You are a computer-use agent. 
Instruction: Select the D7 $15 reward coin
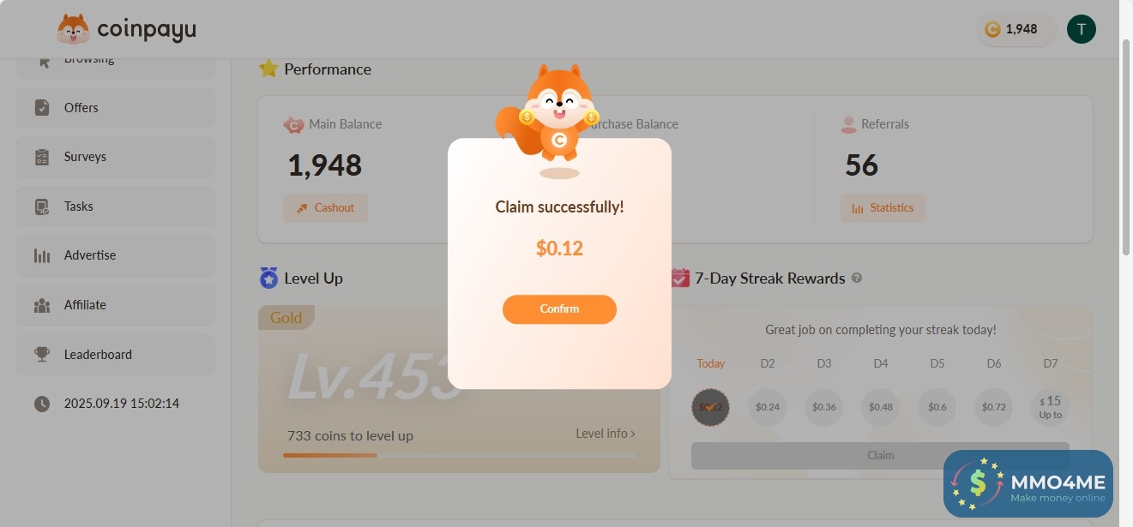click(x=1050, y=407)
